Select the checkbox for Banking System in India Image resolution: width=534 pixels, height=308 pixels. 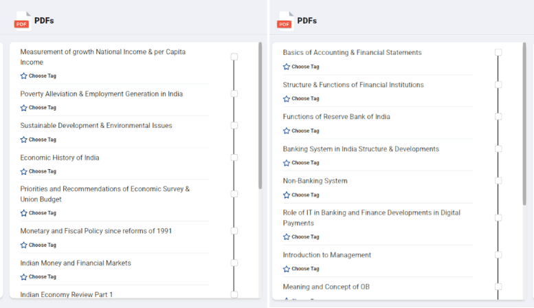click(x=498, y=149)
